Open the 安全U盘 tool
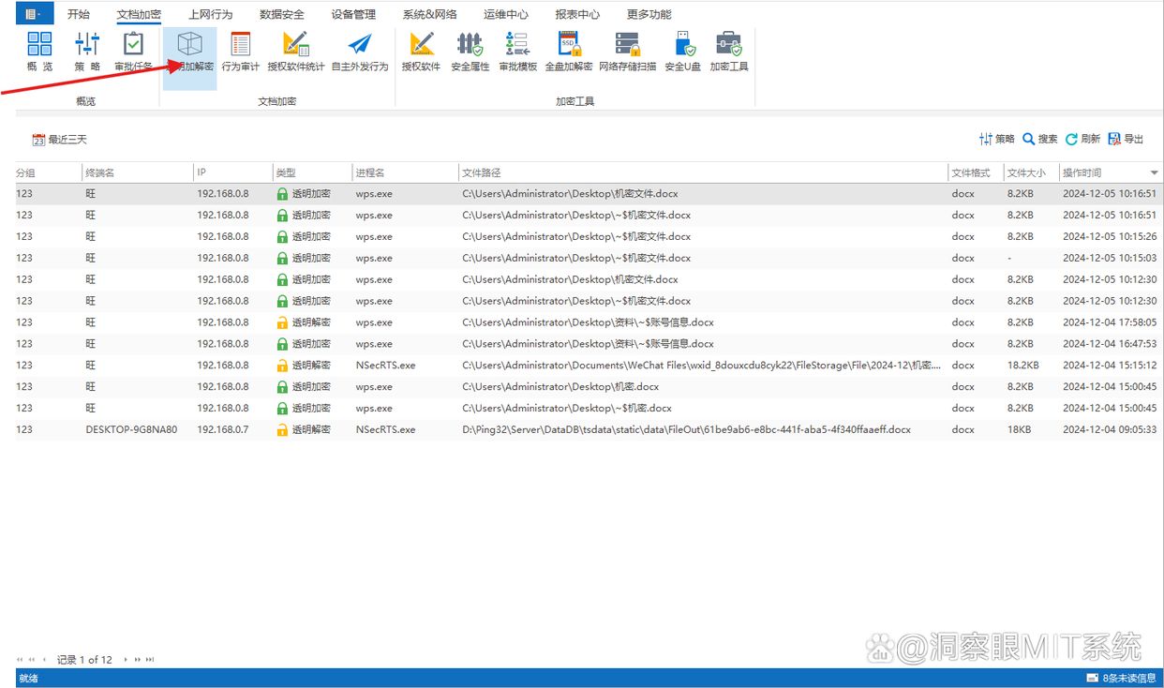The height and width of the screenshot is (688, 1164). point(683,52)
